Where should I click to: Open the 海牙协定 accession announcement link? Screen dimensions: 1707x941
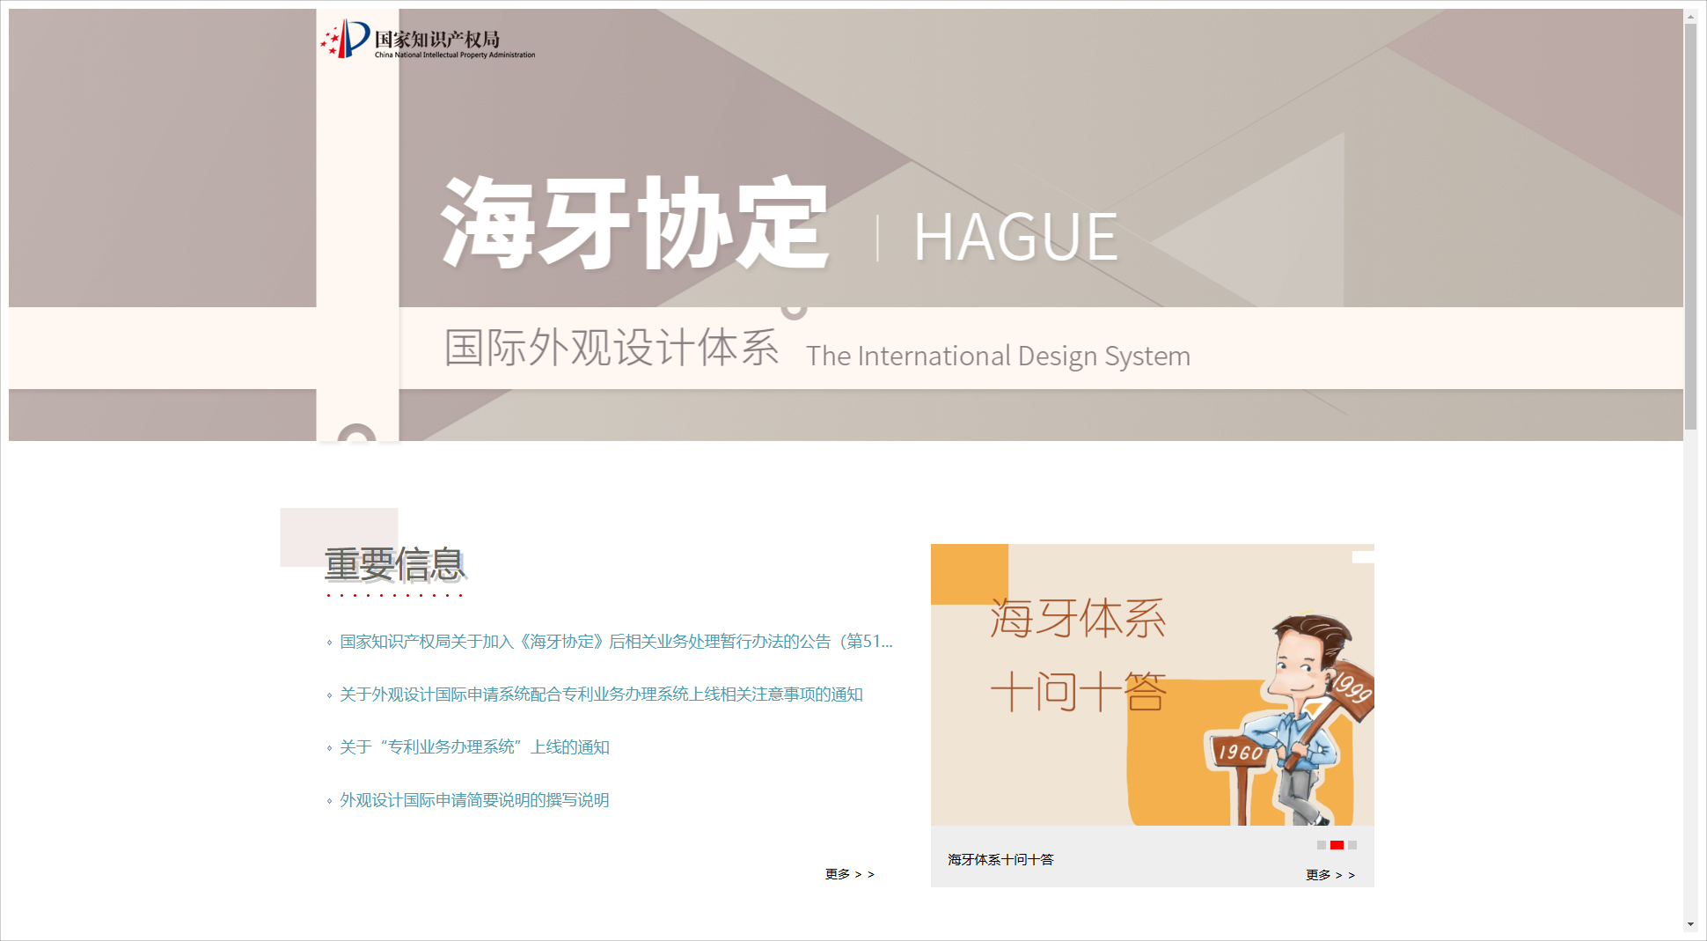(615, 642)
